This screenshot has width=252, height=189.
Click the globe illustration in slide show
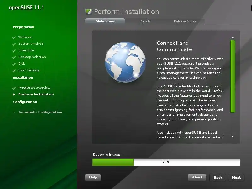pos(125,62)
